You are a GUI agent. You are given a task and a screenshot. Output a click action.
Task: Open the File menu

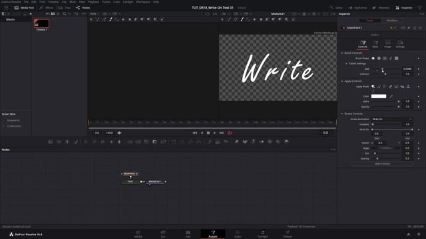point(26,2)
